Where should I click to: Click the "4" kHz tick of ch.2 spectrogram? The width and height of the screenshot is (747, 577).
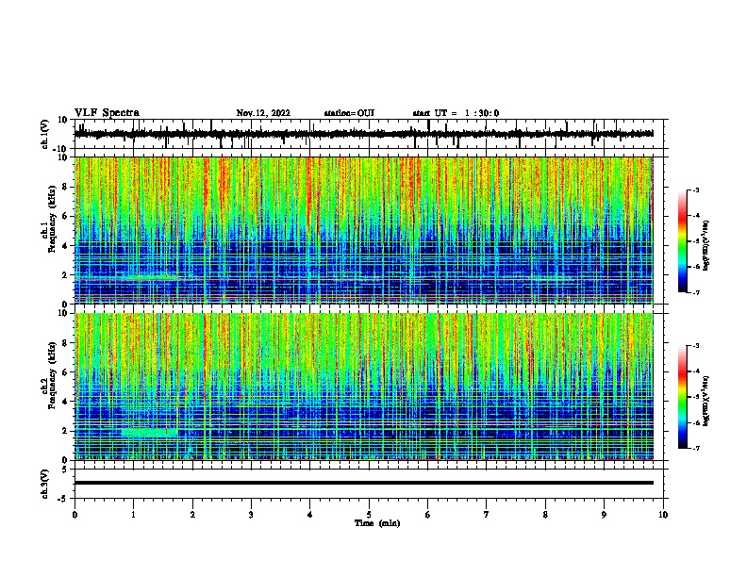(65, 402)
